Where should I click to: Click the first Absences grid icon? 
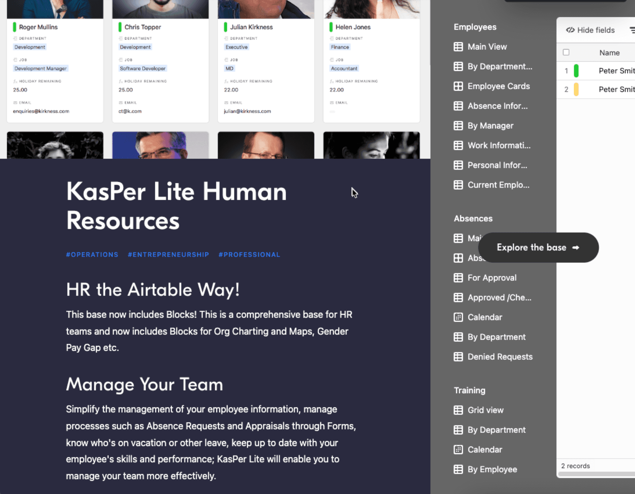pos(458,238)
